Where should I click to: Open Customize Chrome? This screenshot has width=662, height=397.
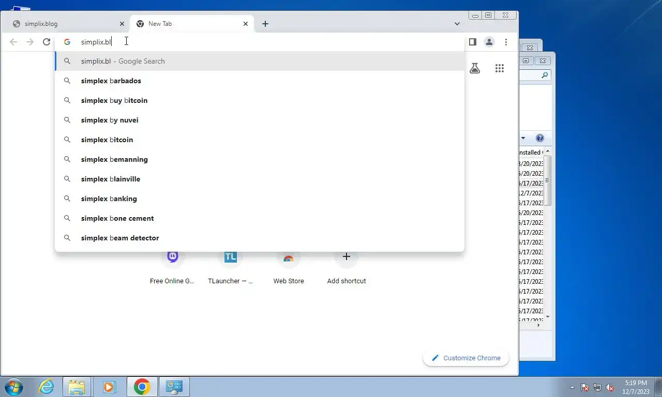click(466, 358)
